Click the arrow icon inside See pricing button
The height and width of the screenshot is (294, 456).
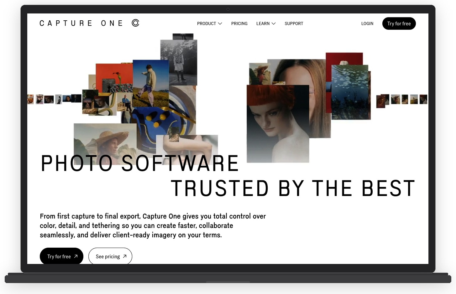125,256
